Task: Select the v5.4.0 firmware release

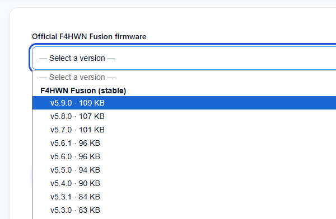Action: [x=184, y=183]
